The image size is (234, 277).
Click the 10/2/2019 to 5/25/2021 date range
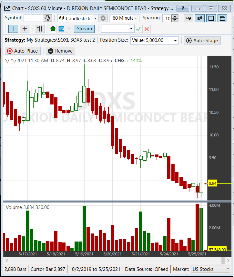coord(95,269)
